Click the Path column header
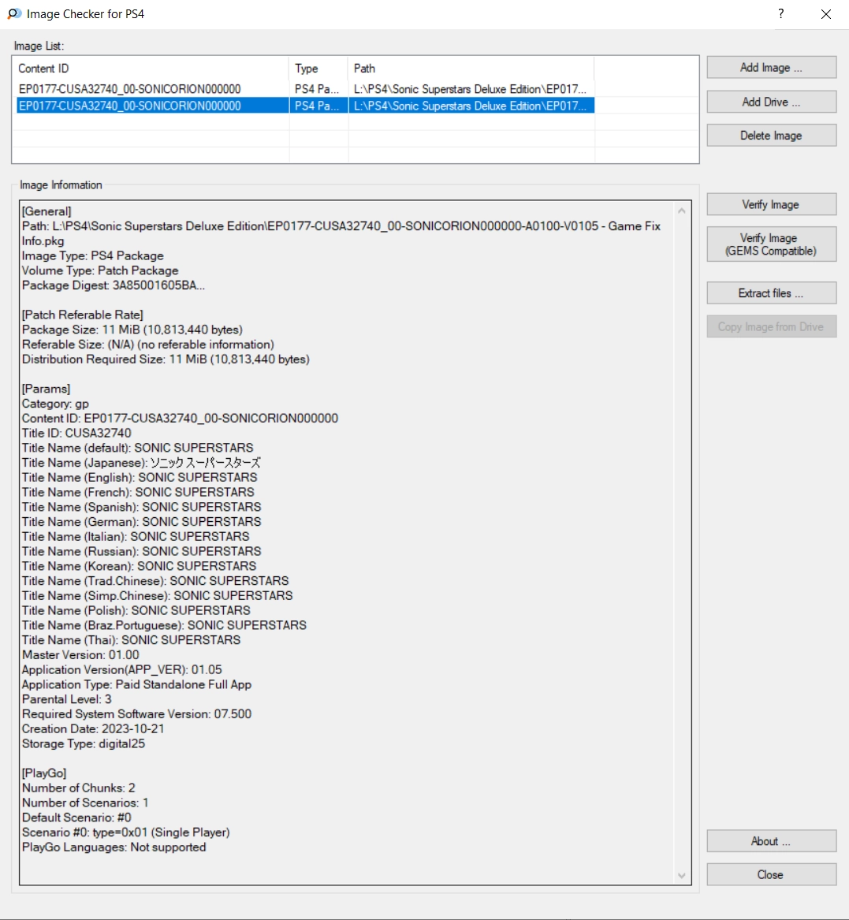The height and width of the screenshot is (920, 849). (x=471, y=69)
